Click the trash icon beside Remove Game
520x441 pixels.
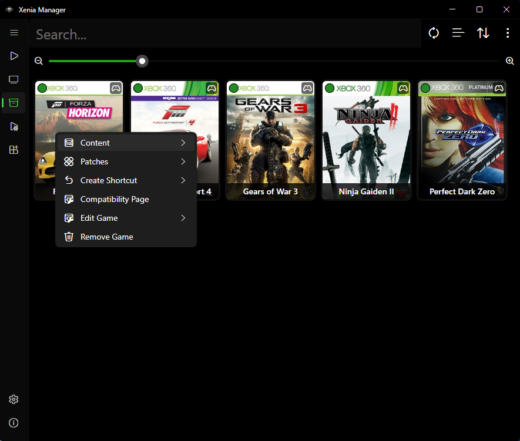pos(69,237)
